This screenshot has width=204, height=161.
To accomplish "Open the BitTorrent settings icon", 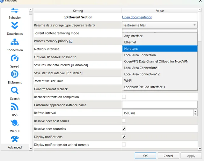I will (x=15, y=75).
